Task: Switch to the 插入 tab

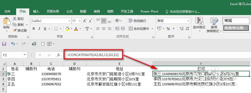Action: click(x=36, y=11)
